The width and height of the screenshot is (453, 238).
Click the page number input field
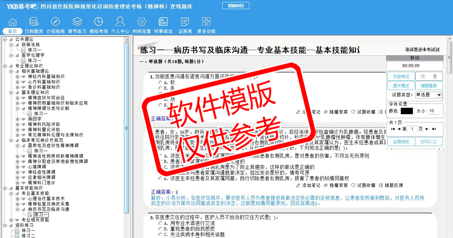pyautogui.click(x=412, y=129)
